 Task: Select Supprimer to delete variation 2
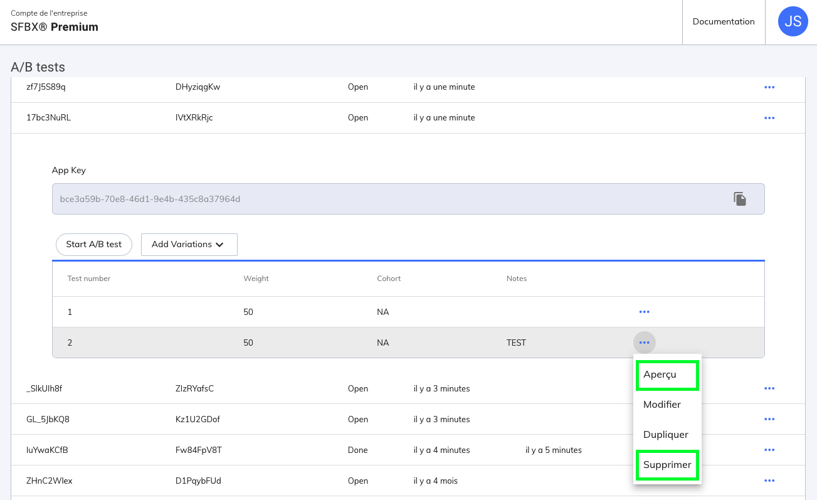[x=667, y=465]
